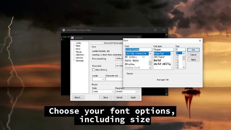The image size is (231, 130).
Task: Select Bold Oblique font style
Action: coord(162,64)
